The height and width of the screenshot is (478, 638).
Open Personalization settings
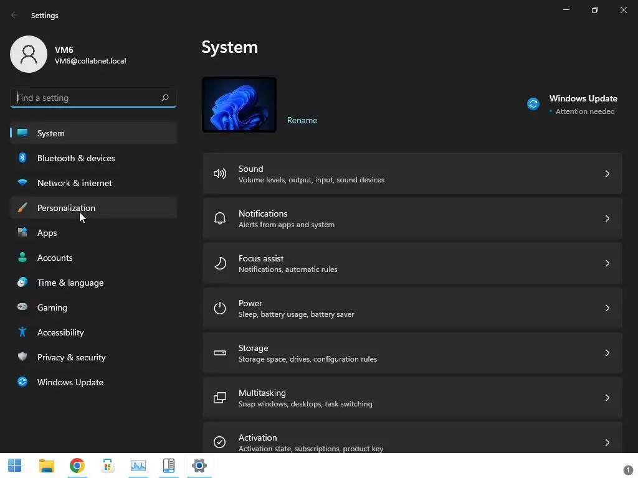click(x=93, y=208)
